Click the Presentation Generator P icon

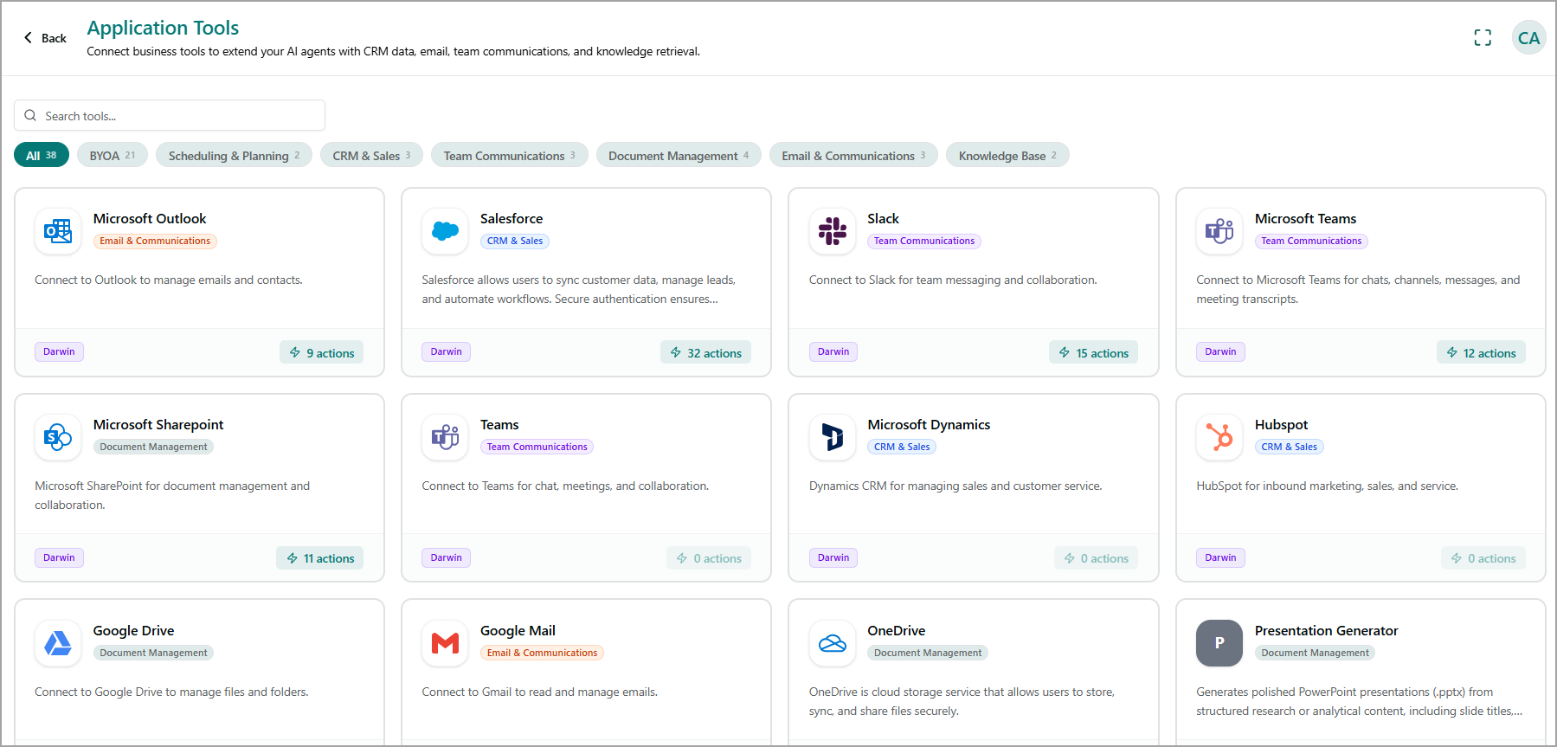[x=1219, y=643]
